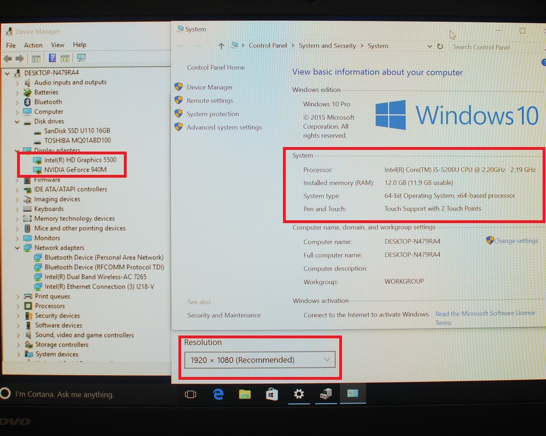Screen dimensions: 546x436
Task: Switch to System control panel taskbar icon
Action: coord(352,393)
